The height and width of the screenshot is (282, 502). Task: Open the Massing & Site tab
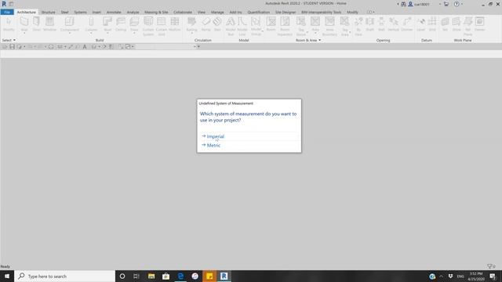[x=156, y=13]
